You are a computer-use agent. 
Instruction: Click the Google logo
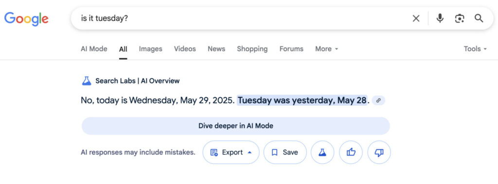(26, 19)
